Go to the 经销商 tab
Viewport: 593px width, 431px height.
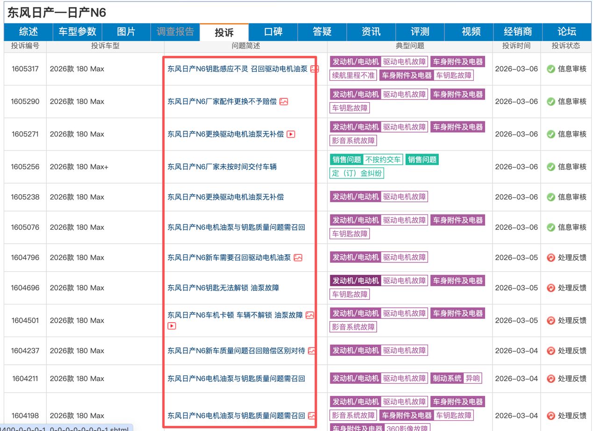pyautogui.click(x=518, y=32)
